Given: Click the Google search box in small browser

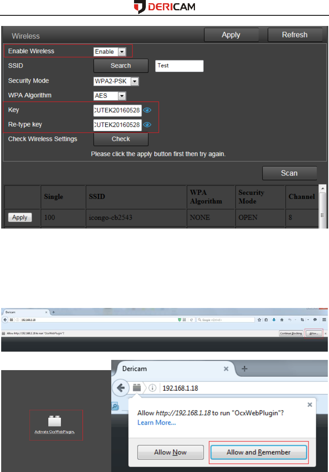Looking at the screenshot, I should tap(226, 320).
